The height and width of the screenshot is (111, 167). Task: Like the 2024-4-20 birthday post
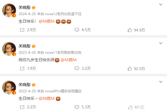pyautogui.click(x=130, y=30)
